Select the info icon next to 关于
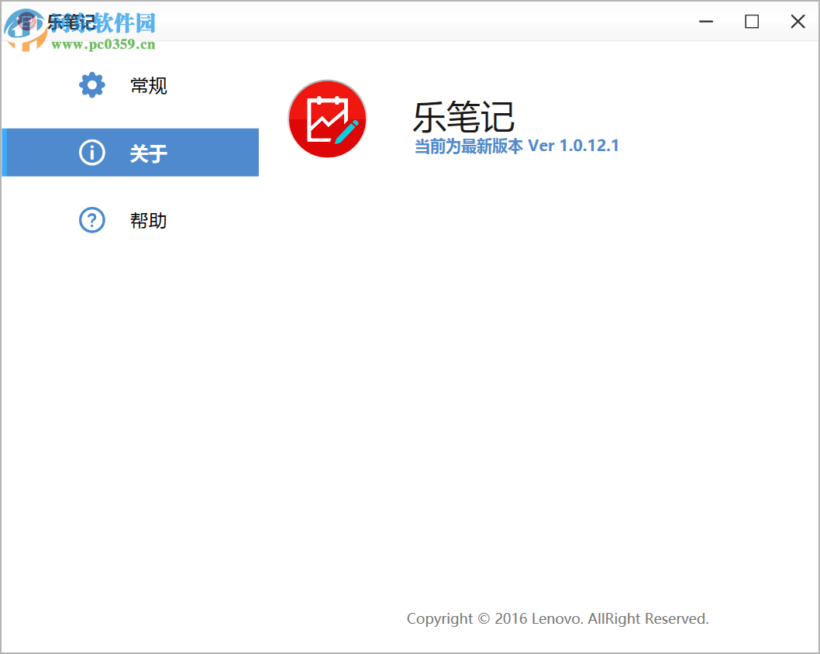Viewport: 820px width, 654px height. click(x=91, y=153)
